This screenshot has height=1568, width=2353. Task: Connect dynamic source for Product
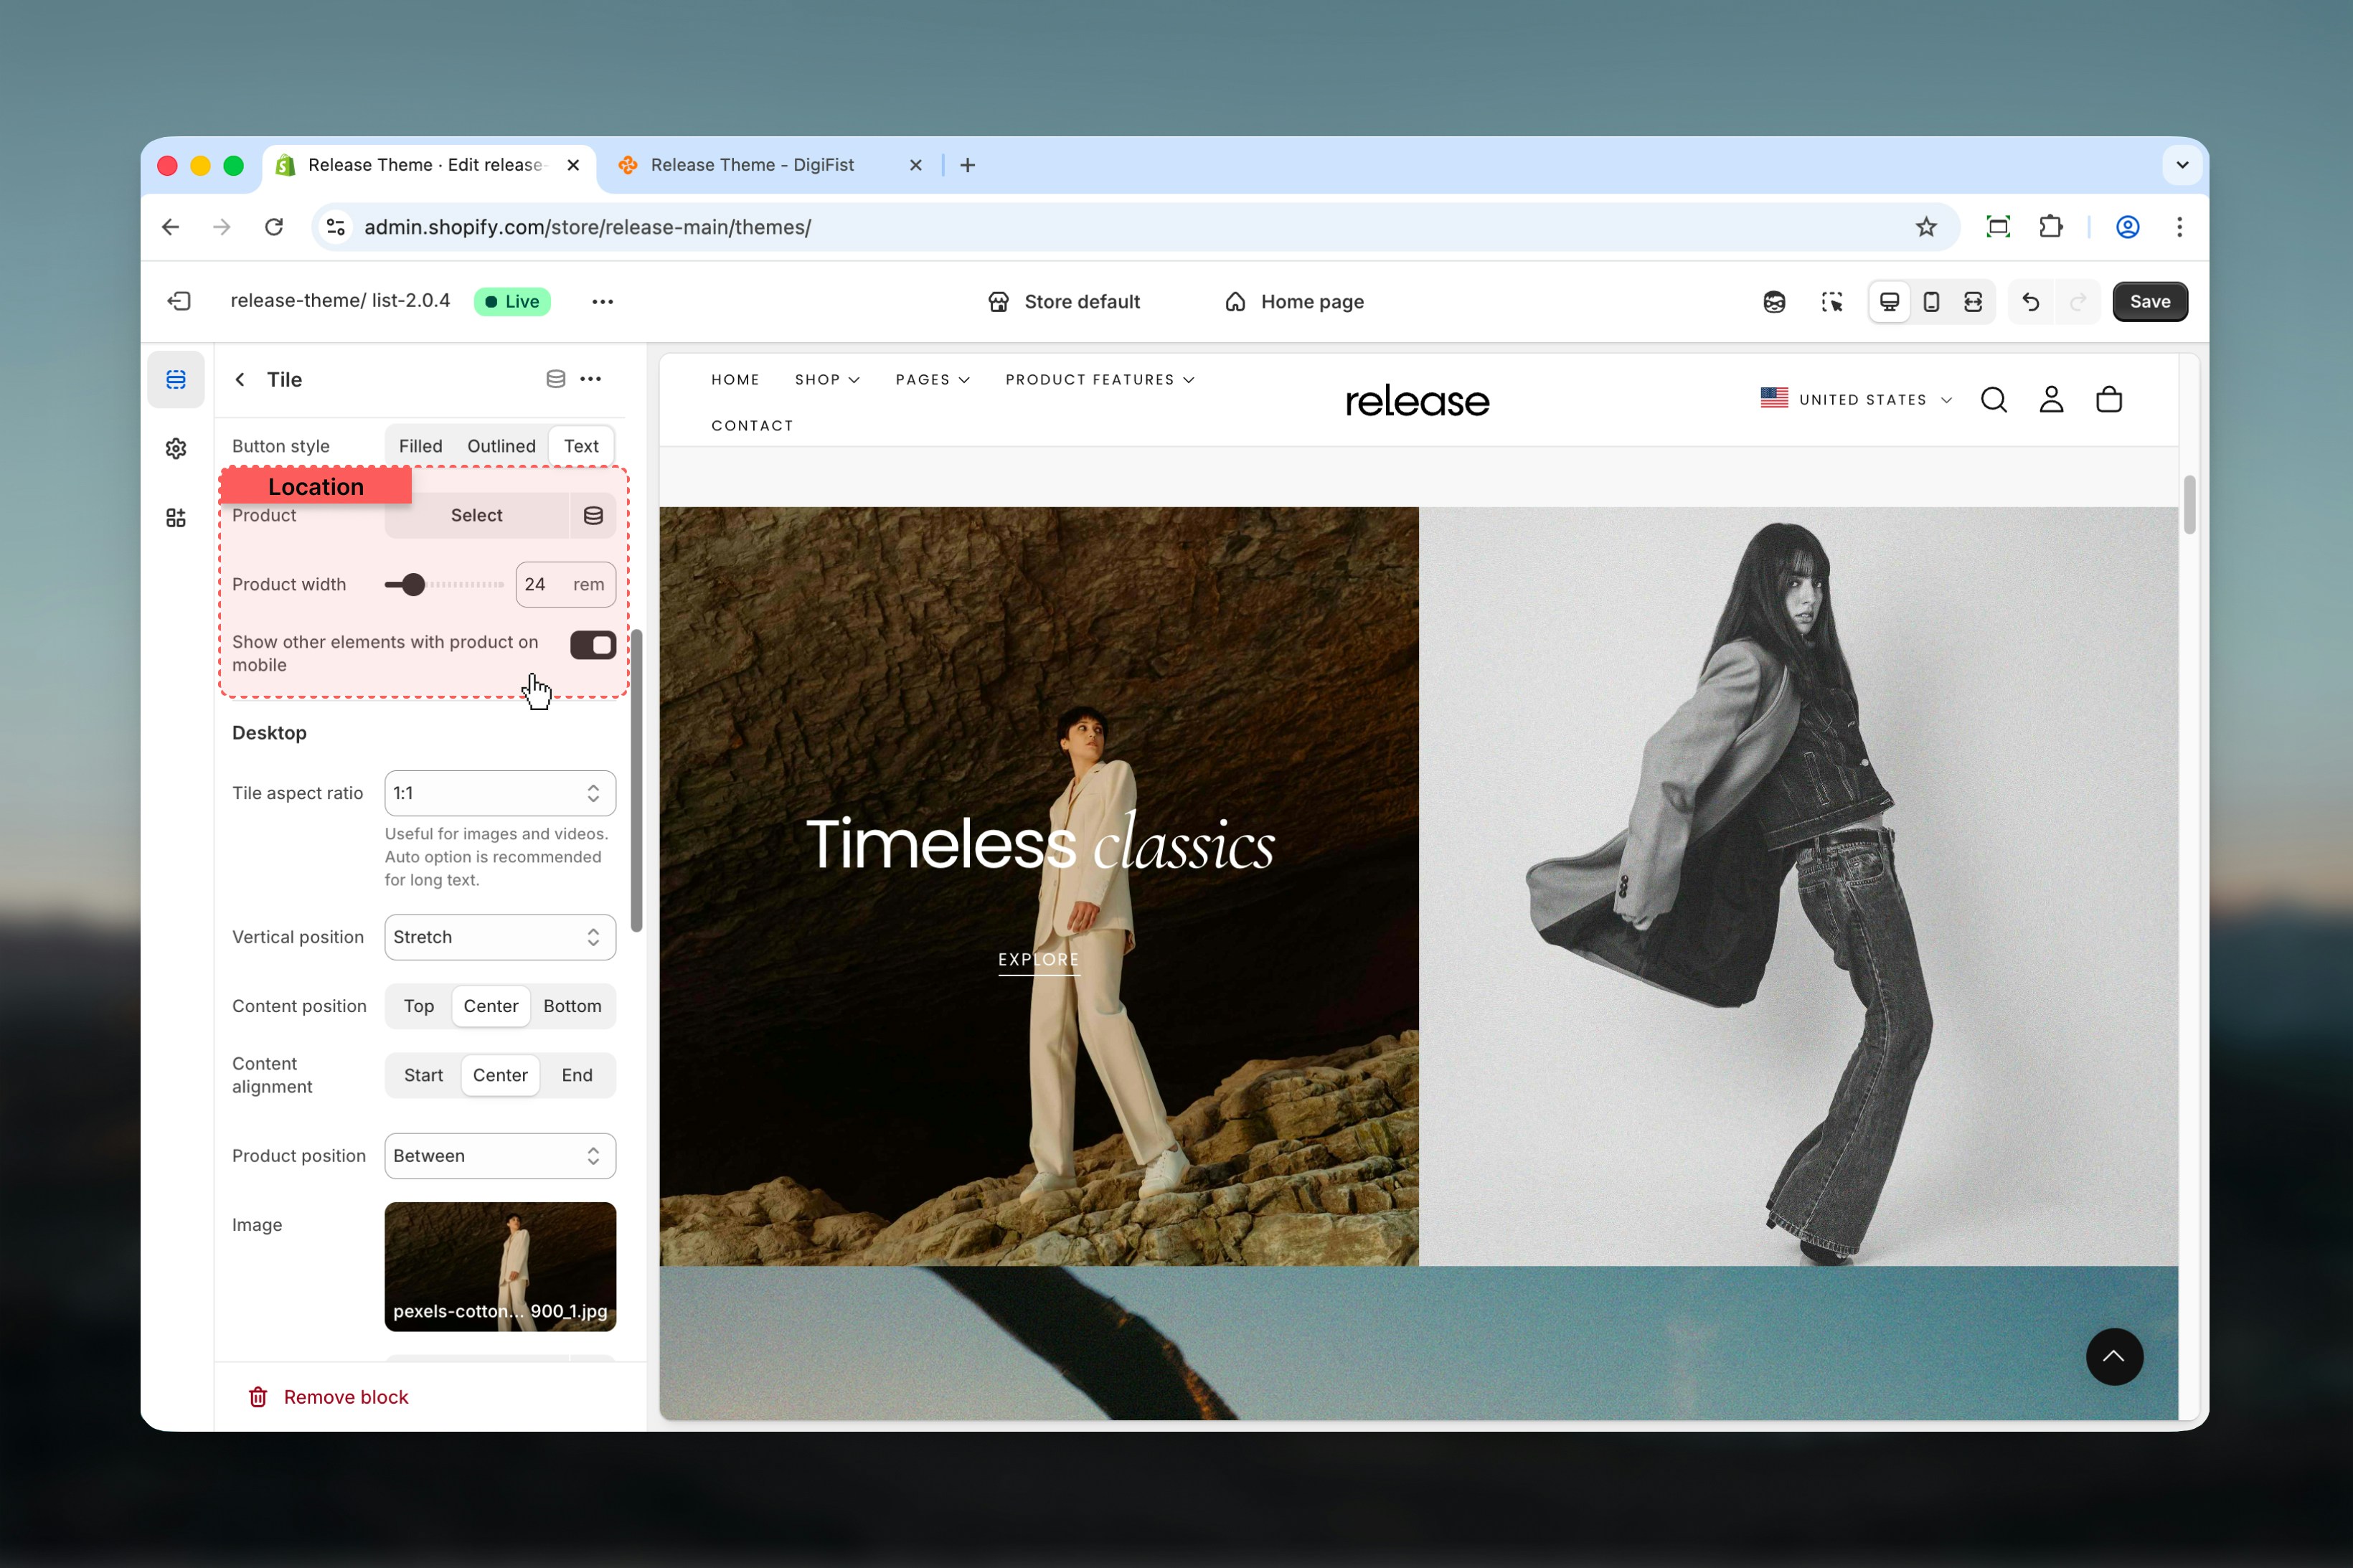click(x=593, y=515)
